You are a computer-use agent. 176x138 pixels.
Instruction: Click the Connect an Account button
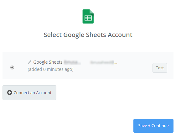coord(29,93)
